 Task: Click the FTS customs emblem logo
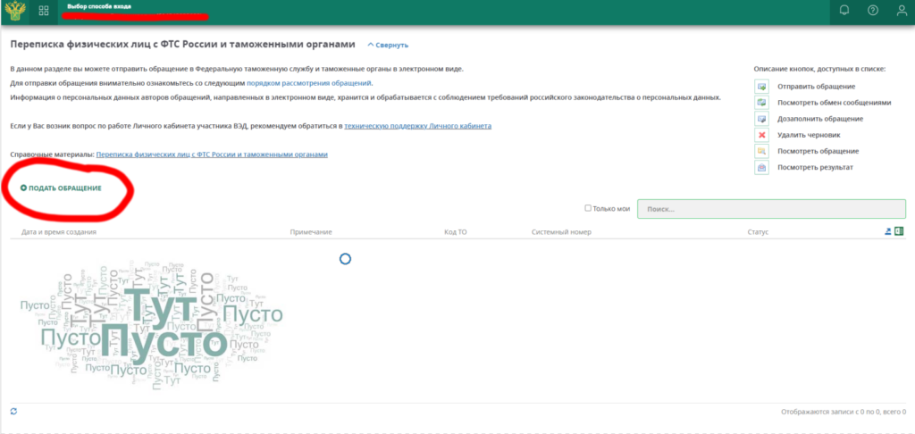click(x=14, y=11)
